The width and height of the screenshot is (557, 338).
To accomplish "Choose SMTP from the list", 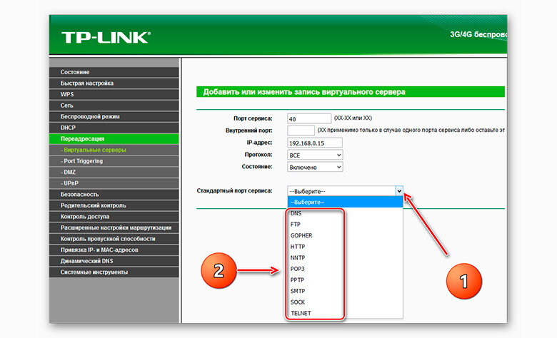I will [345, 291].
